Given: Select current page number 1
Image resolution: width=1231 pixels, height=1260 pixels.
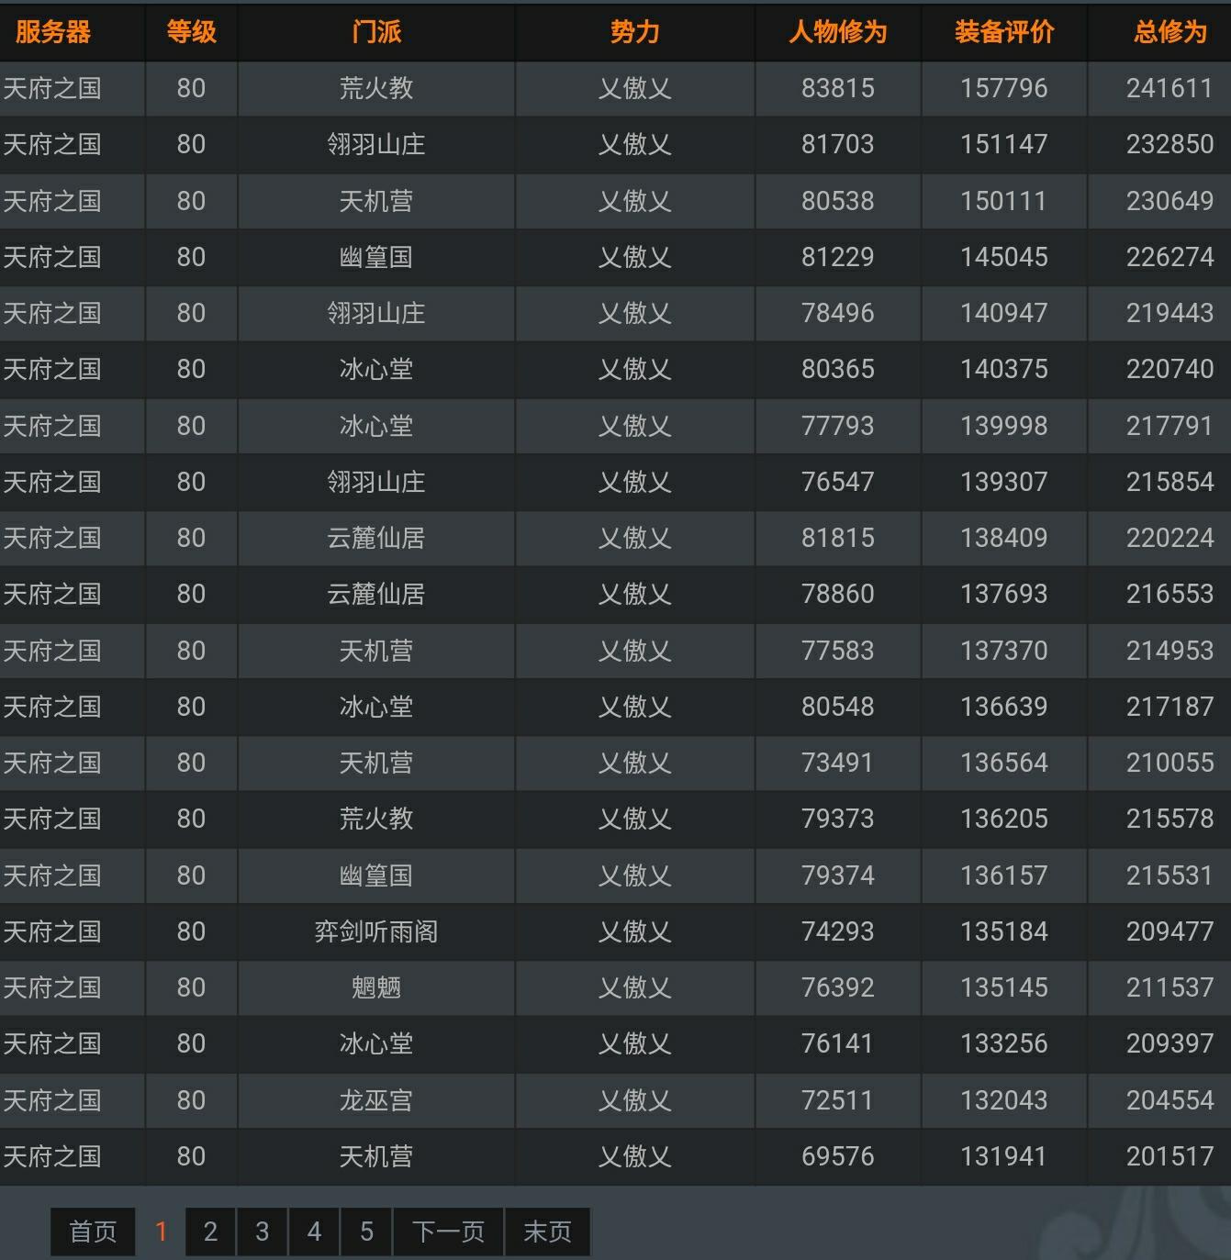Looking at the screenshot, I should pyautogui.click(x=161, y=1231).
